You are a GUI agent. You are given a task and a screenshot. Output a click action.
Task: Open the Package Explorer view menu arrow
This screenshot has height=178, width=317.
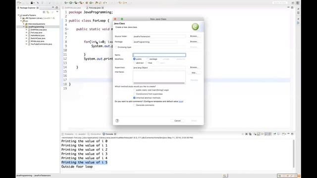click(57, 12)
